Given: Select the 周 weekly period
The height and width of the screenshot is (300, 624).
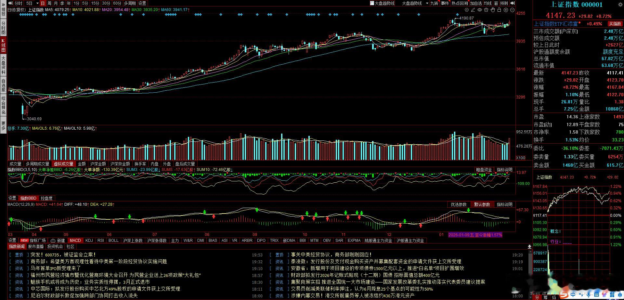Looking at the screenshot, I should click(49, 3).
